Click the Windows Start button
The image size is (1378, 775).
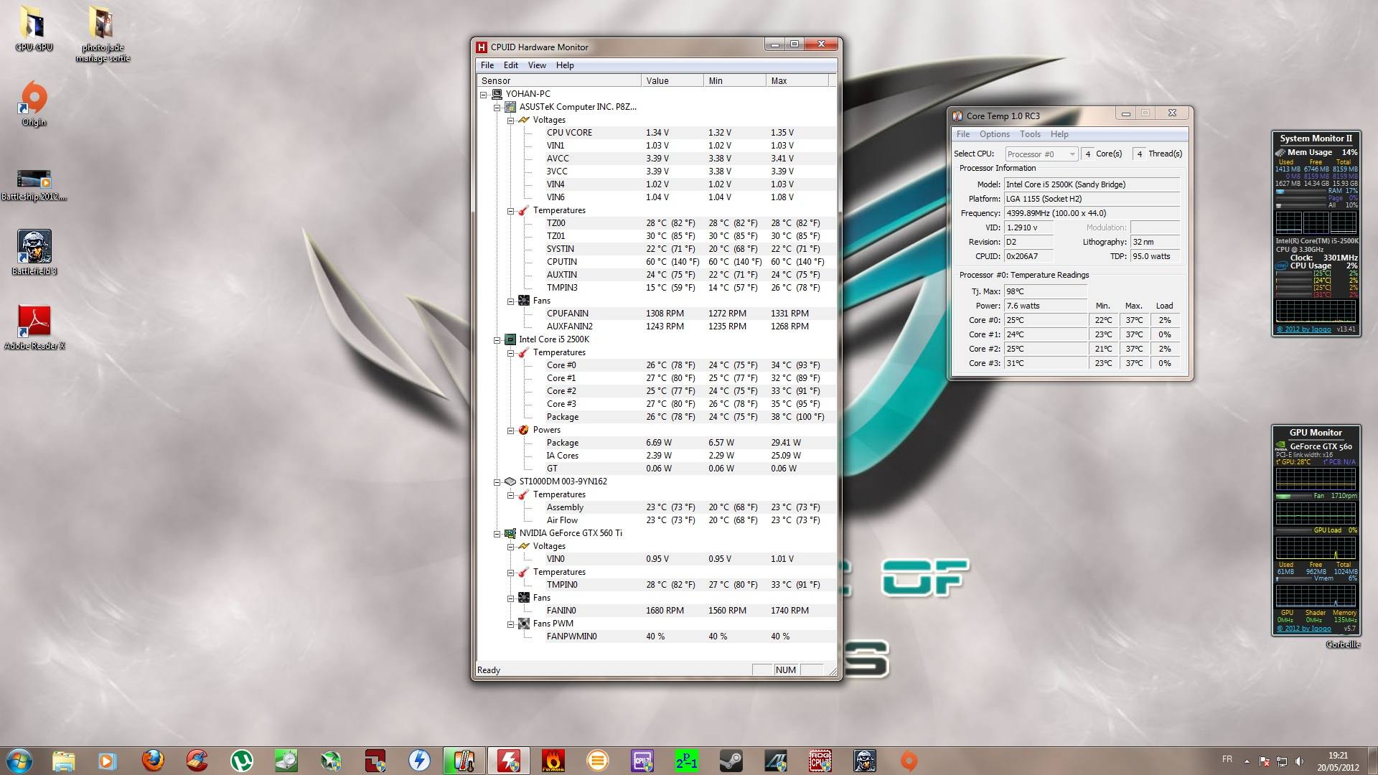tap(19, 760)
